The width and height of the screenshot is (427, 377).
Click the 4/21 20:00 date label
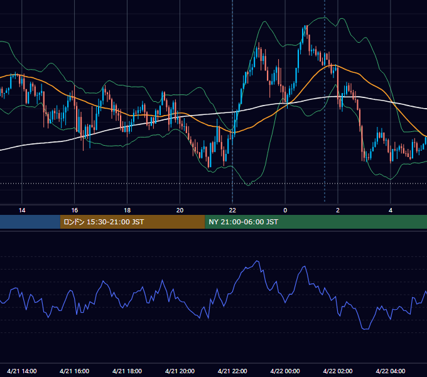[180, 371]
